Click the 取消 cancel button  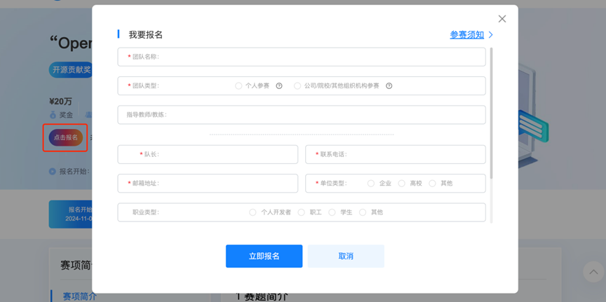pos(346,256)
